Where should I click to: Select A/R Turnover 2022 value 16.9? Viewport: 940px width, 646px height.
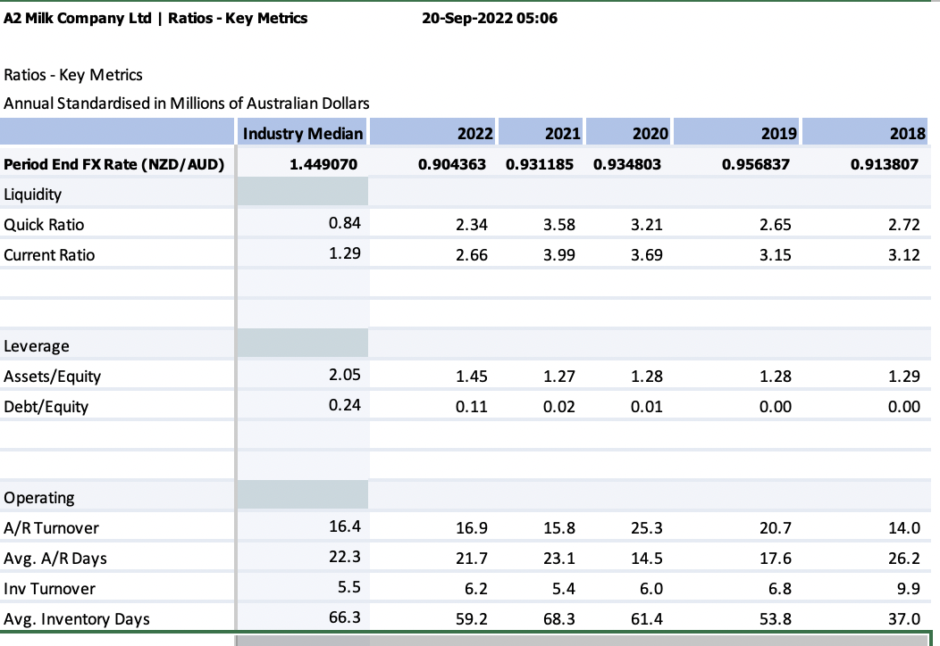tap(472, 528)
